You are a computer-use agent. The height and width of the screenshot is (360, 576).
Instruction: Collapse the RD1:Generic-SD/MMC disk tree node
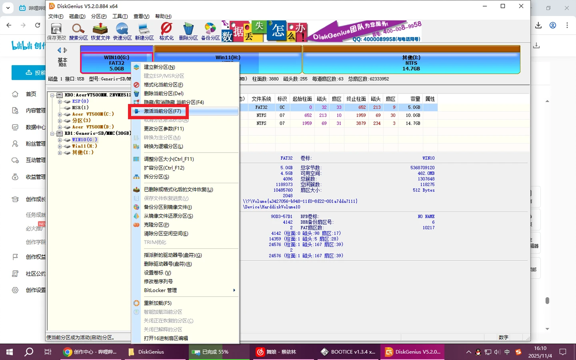tap(53, 133)
